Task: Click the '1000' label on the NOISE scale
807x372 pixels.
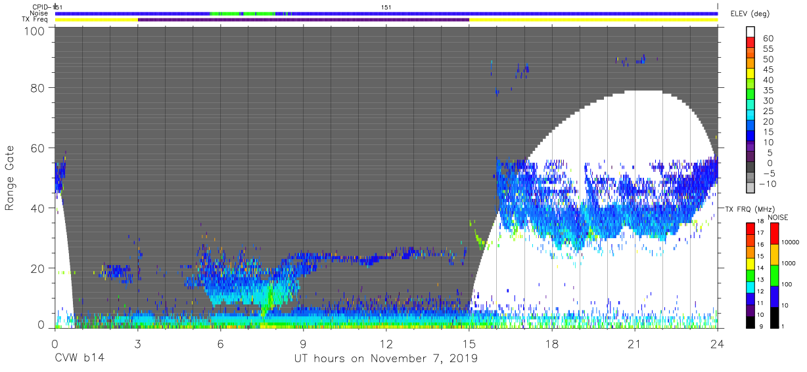Action: pyautogui.click(x=789, y=262)
